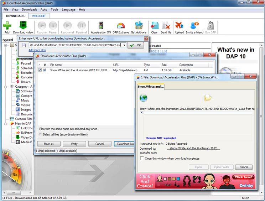Switch to the DOWNLOADS tab
Viewport: 265px width, 201px height.
click(x=15, y=16)
